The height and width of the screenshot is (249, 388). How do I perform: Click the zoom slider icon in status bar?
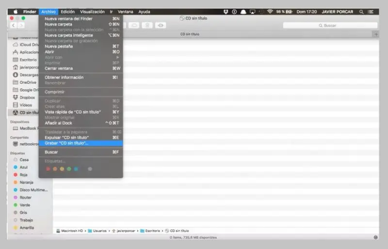tap(375, 237)
